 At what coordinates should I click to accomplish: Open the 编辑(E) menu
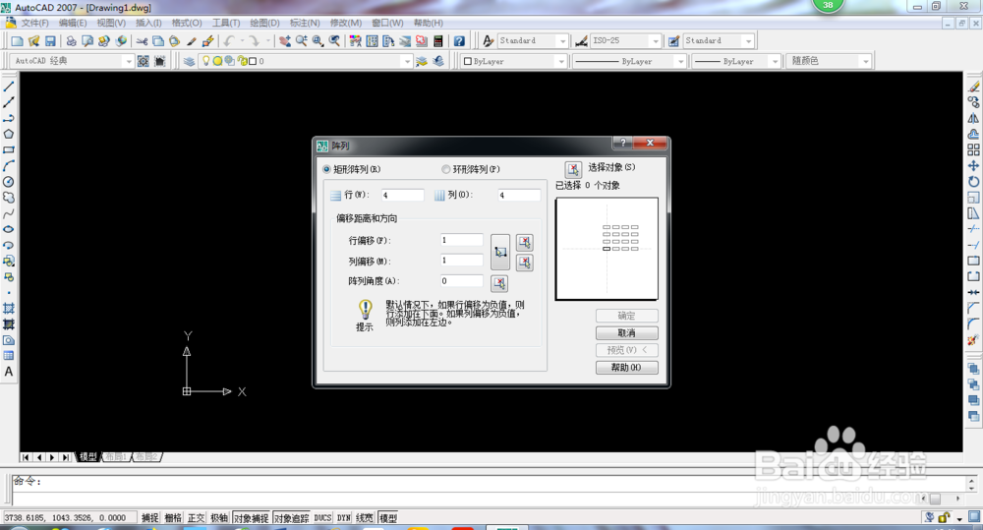point(73,23)
